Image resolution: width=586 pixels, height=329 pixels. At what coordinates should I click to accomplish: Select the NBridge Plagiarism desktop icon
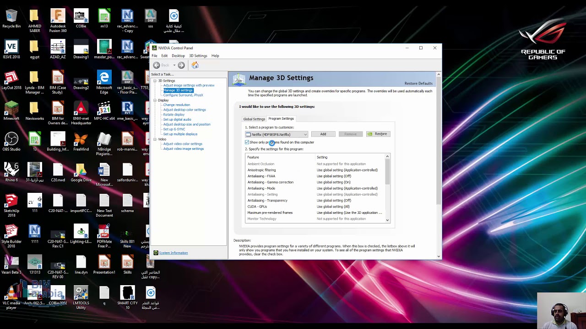click(104, 144)
